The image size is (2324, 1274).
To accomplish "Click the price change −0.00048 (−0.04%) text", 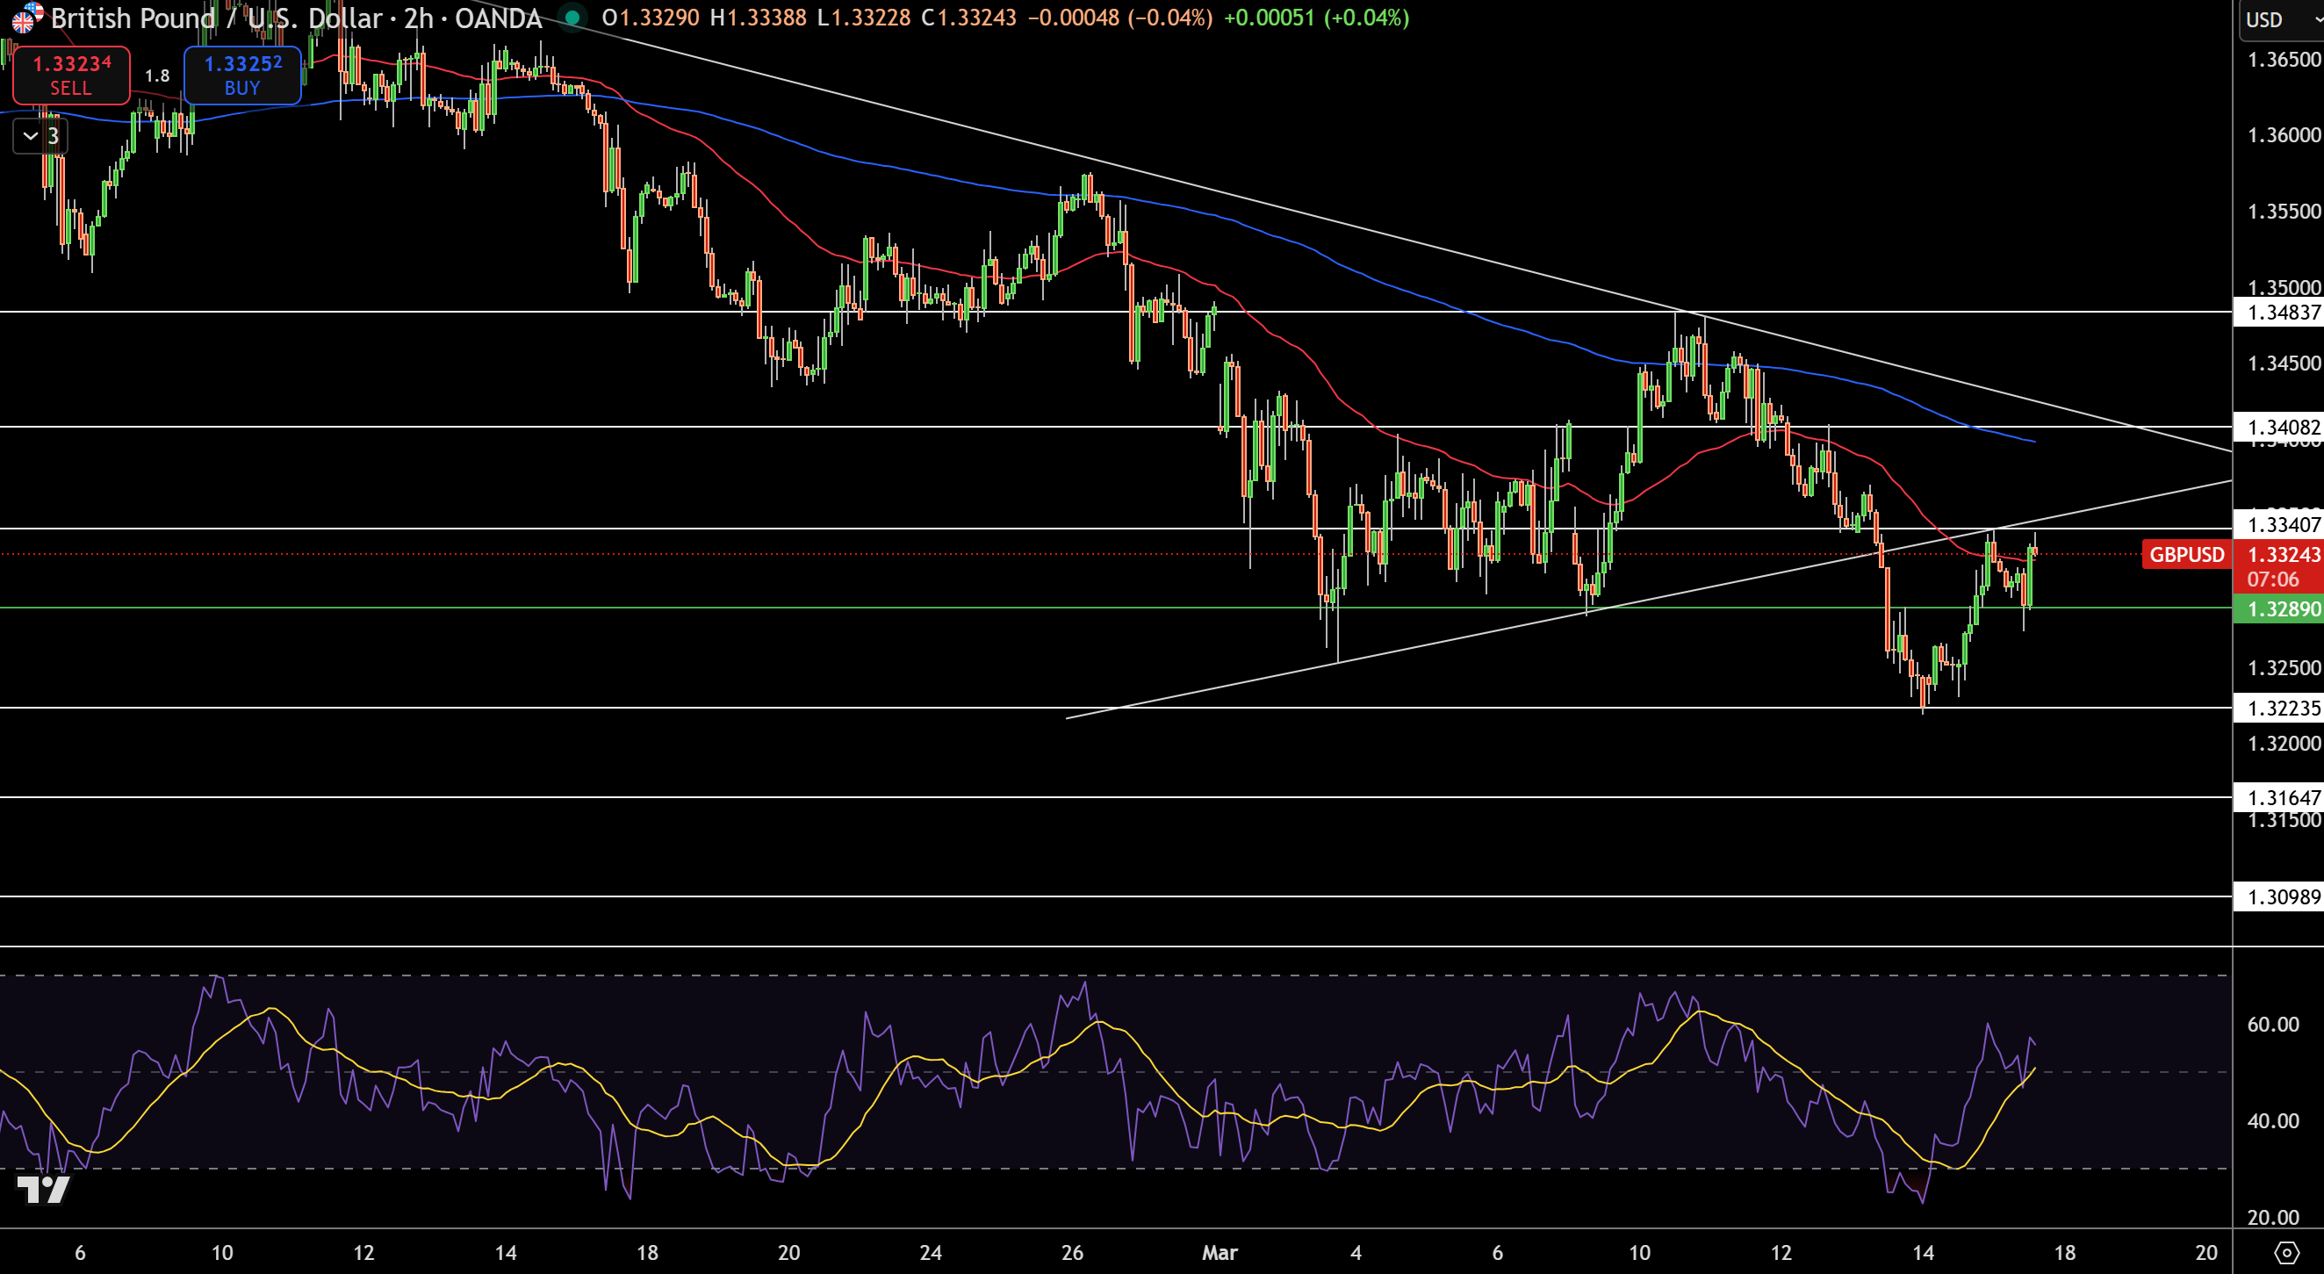I will [x=1119, y=18].
